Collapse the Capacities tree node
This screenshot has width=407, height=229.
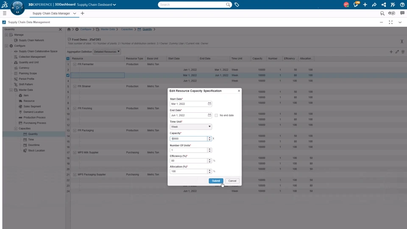tap(16, 128)
